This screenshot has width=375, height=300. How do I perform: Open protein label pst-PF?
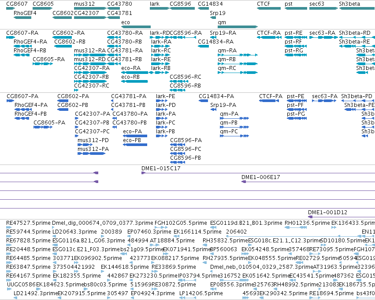[x=295, y=105]
